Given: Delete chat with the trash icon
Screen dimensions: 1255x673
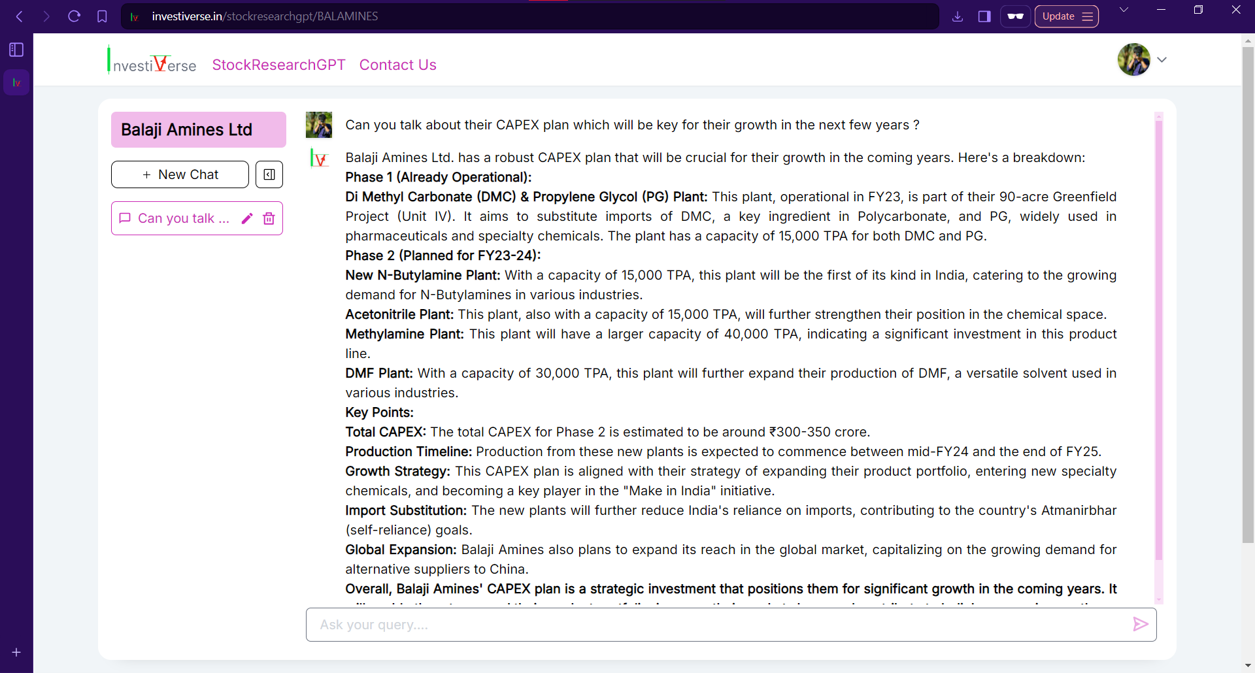Looking at the screenshot, I should tap(269, 218).
